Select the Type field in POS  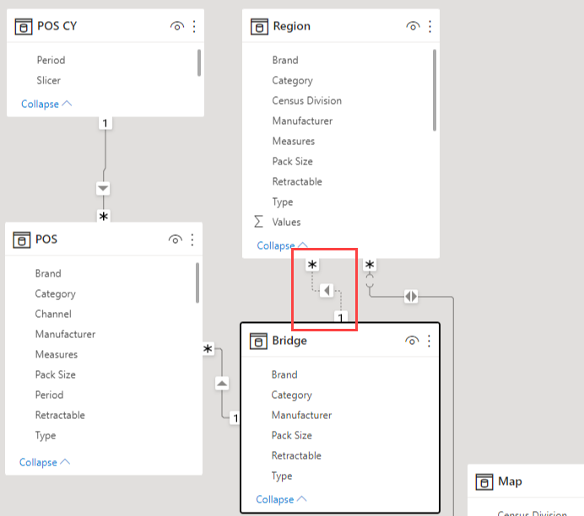pyautogui.click(x=46, y=435)
